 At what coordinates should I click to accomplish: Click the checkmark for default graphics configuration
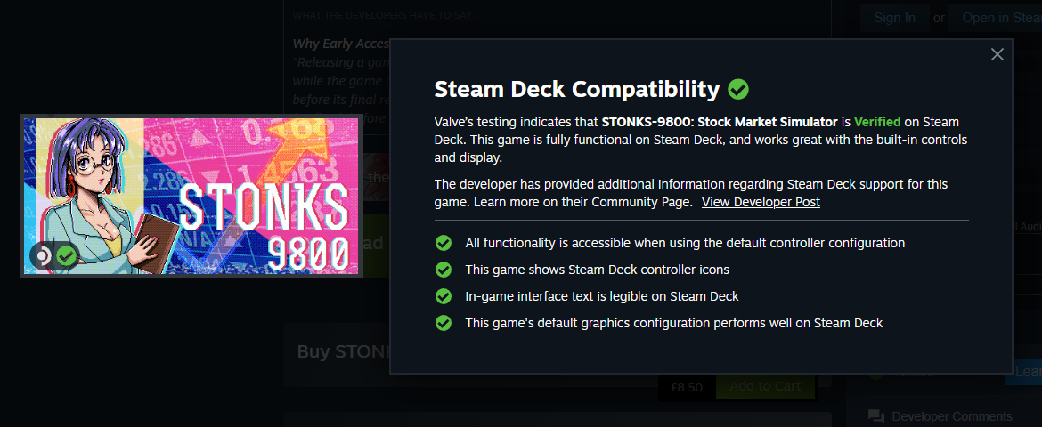[x=444, y=324]
